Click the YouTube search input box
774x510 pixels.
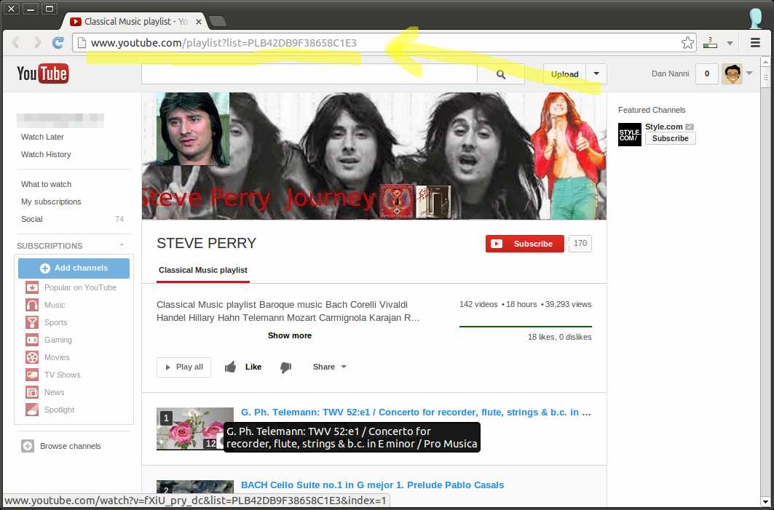(x=309, y=74)
